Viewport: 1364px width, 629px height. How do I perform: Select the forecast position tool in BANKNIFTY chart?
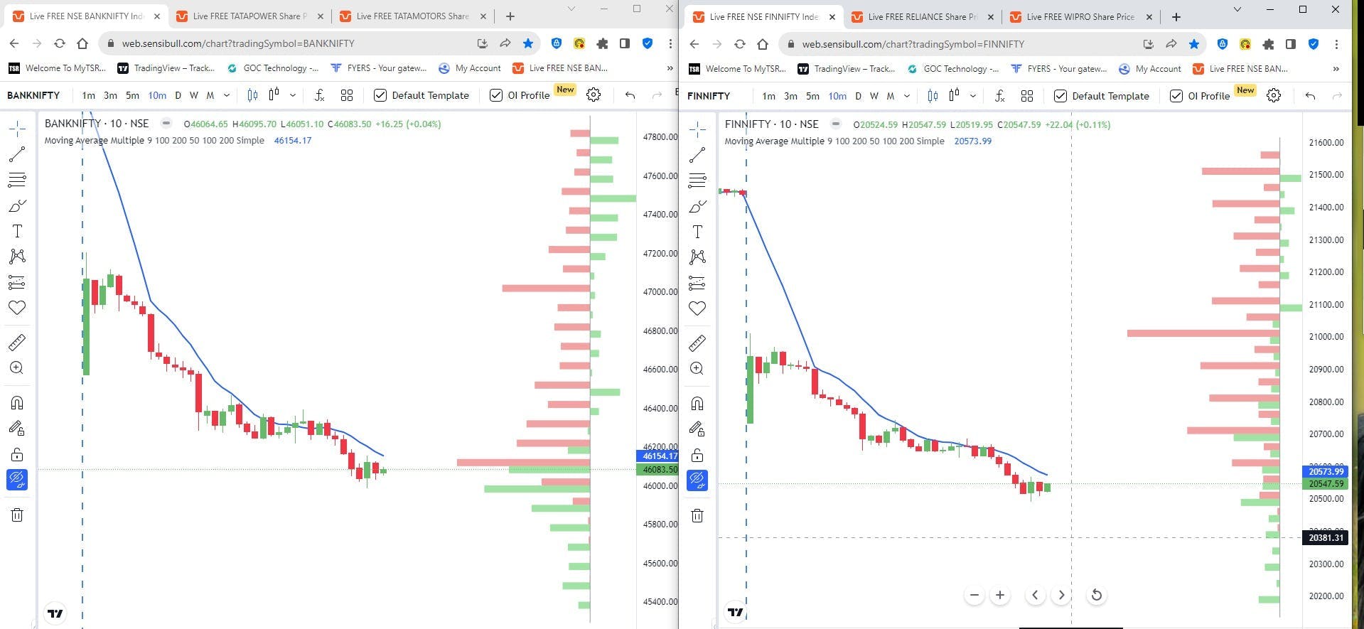coord(17,282)
